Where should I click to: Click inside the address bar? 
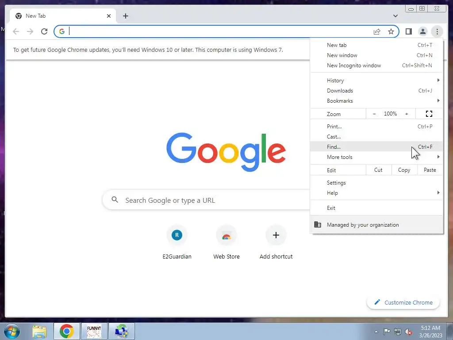point(219,31)
